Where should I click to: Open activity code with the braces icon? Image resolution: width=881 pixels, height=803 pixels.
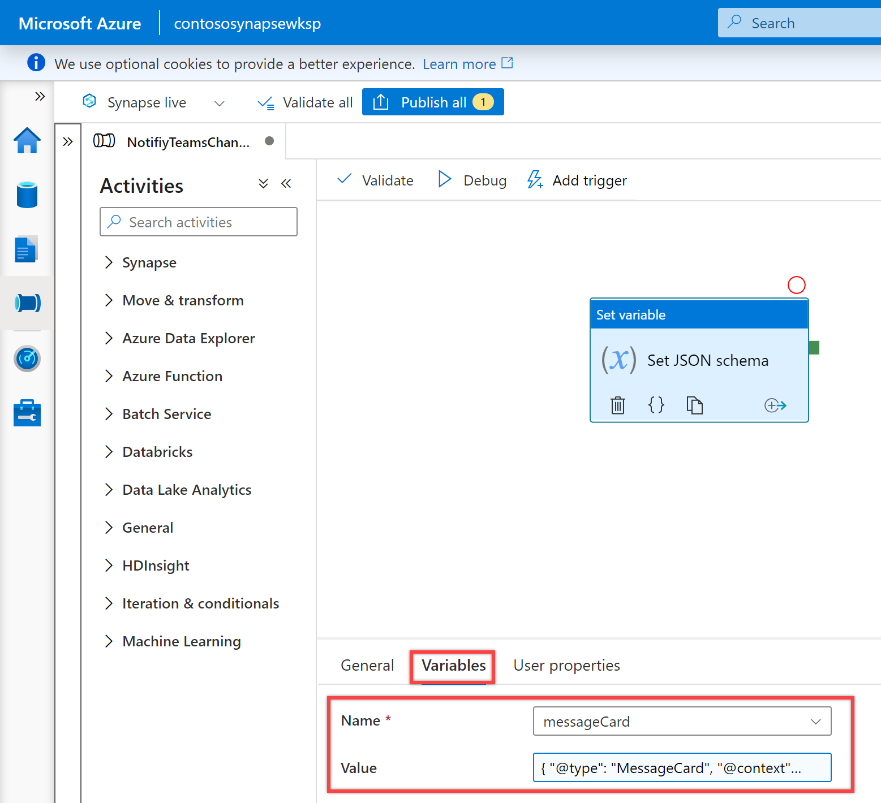pos(656,405)
